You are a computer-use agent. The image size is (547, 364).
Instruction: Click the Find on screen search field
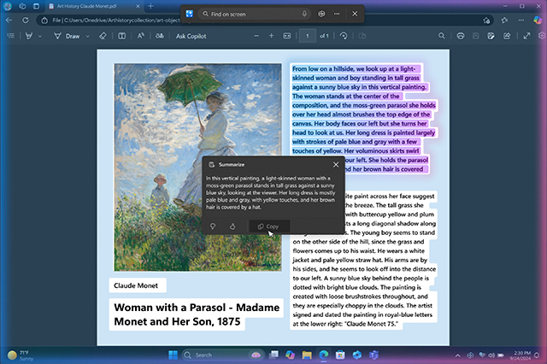256,14
